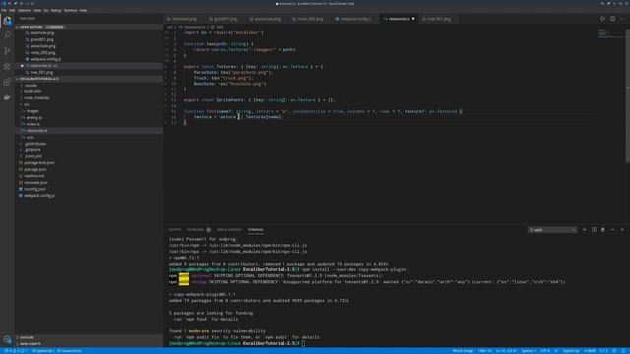Viewport: 630px width, 354px height.
Task: Open webpack.config.js in the project file tree
Action: pos(39,196)
